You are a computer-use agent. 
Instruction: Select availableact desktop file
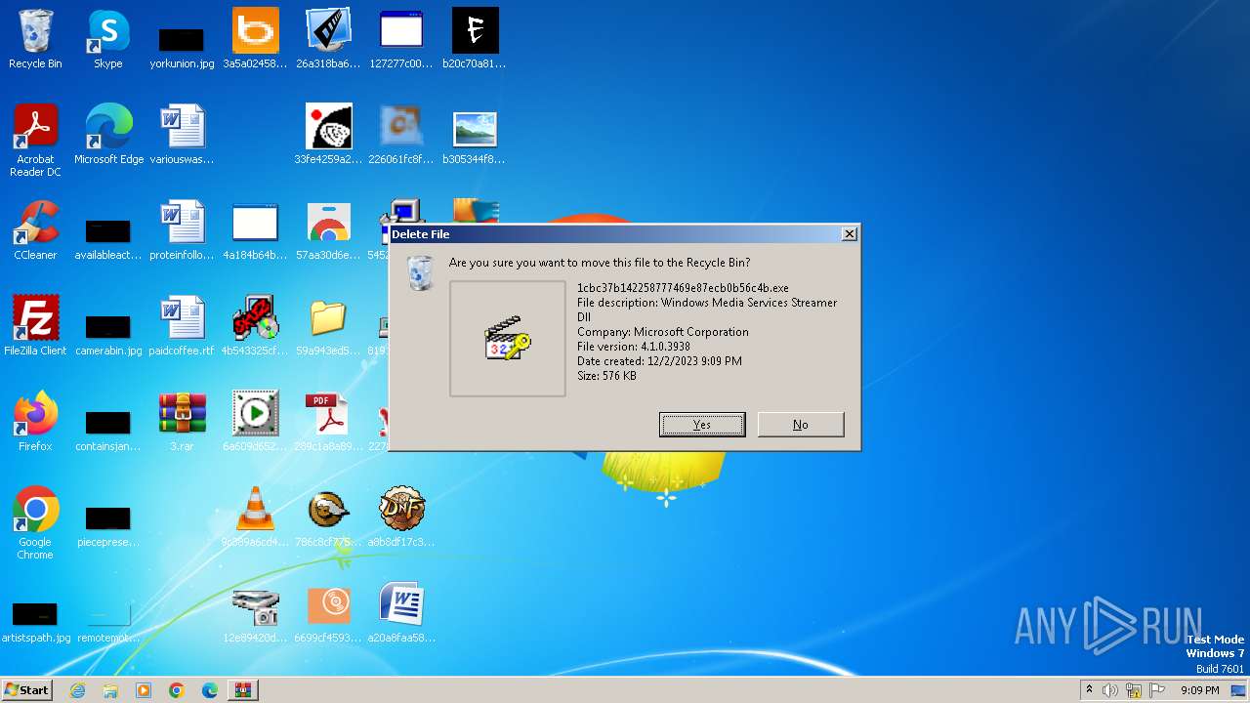click(108, 239)
